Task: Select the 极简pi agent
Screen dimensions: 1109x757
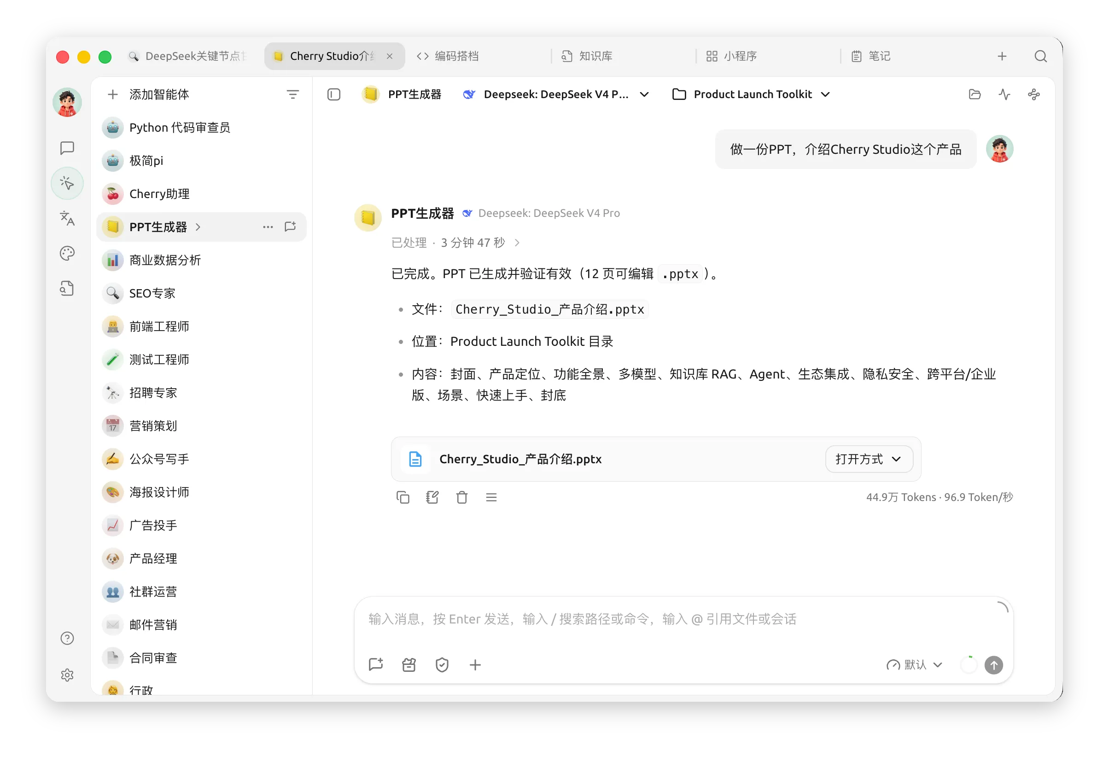Action: click(x=201, y=161)
